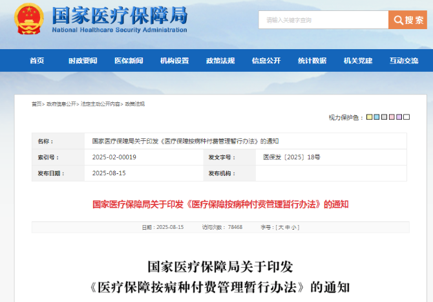Set font size to 中

(x=288, y=228)
